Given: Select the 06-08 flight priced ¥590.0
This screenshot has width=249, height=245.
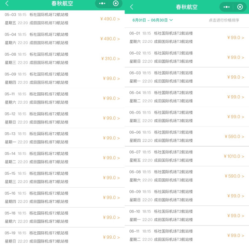Looking at the screenshot, I should 187,176.
